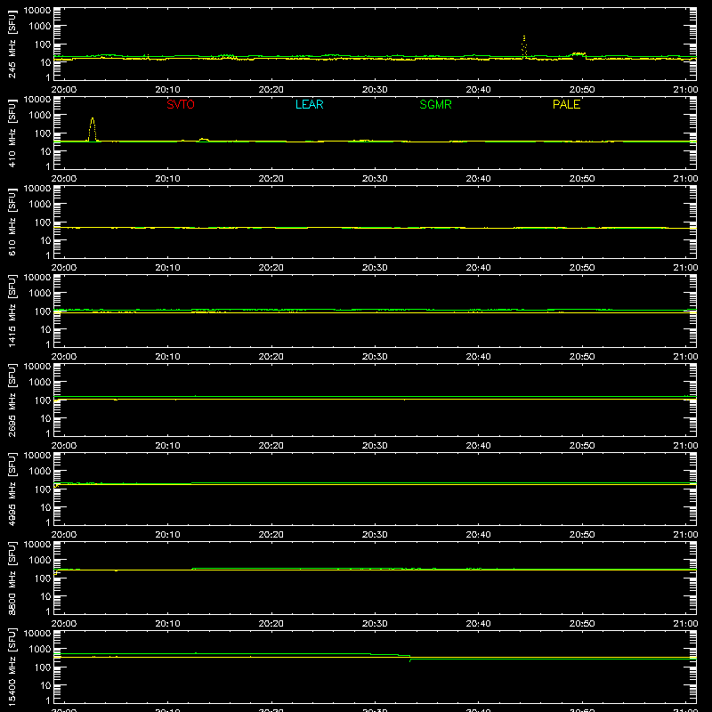Image resolution: width=712 pixels, height=712 pixels.
Task: Click the 20:20 time label under 410 MHz plot
Action: point(271,179)
